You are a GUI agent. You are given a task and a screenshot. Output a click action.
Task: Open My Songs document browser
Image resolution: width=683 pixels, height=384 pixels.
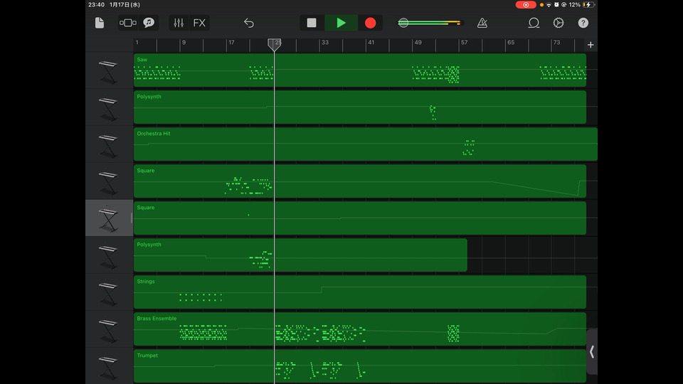[x=100, y=23]
